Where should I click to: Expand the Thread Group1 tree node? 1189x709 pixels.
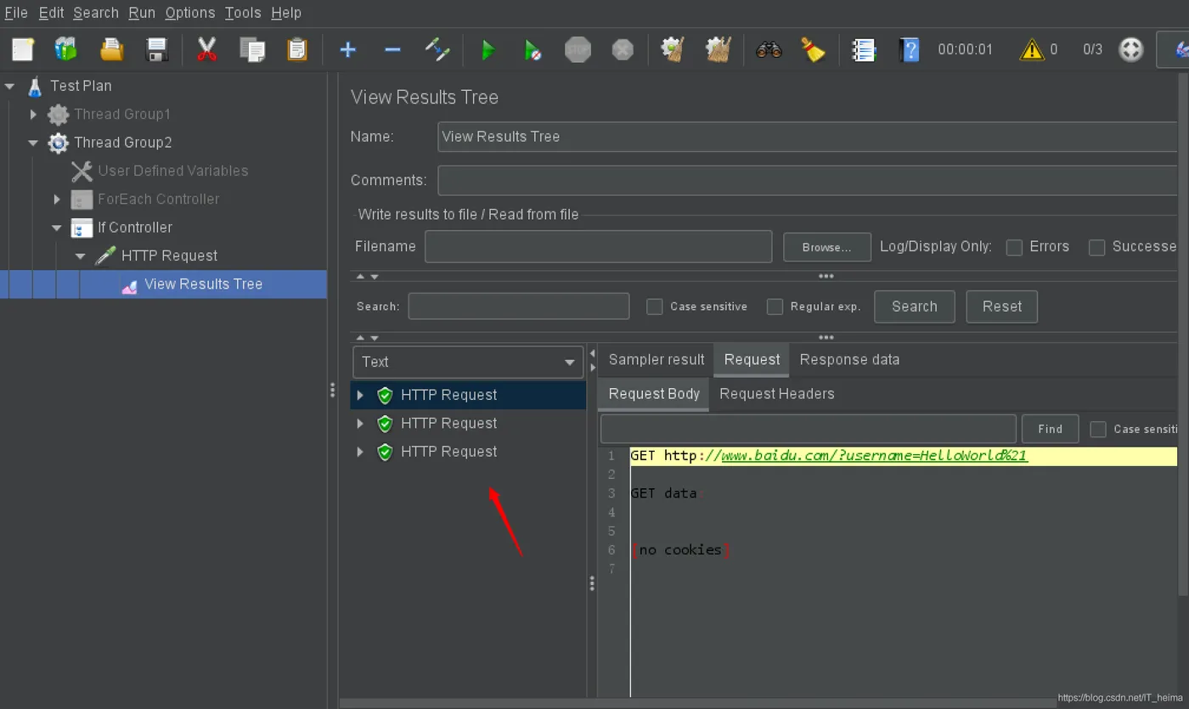click(33, 114)
